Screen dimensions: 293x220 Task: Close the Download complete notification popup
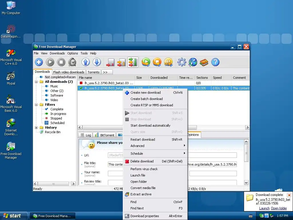coord(289,195)
